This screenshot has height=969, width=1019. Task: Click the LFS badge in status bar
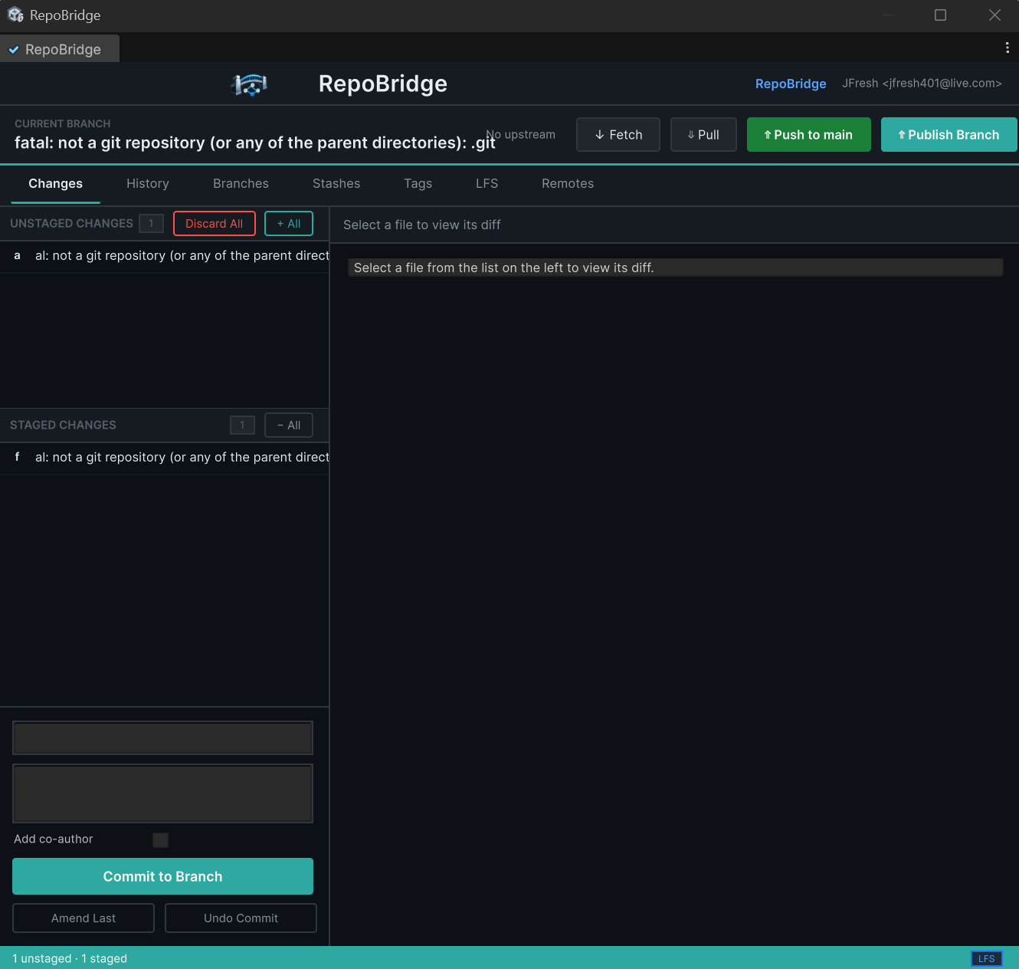(986, 958)
